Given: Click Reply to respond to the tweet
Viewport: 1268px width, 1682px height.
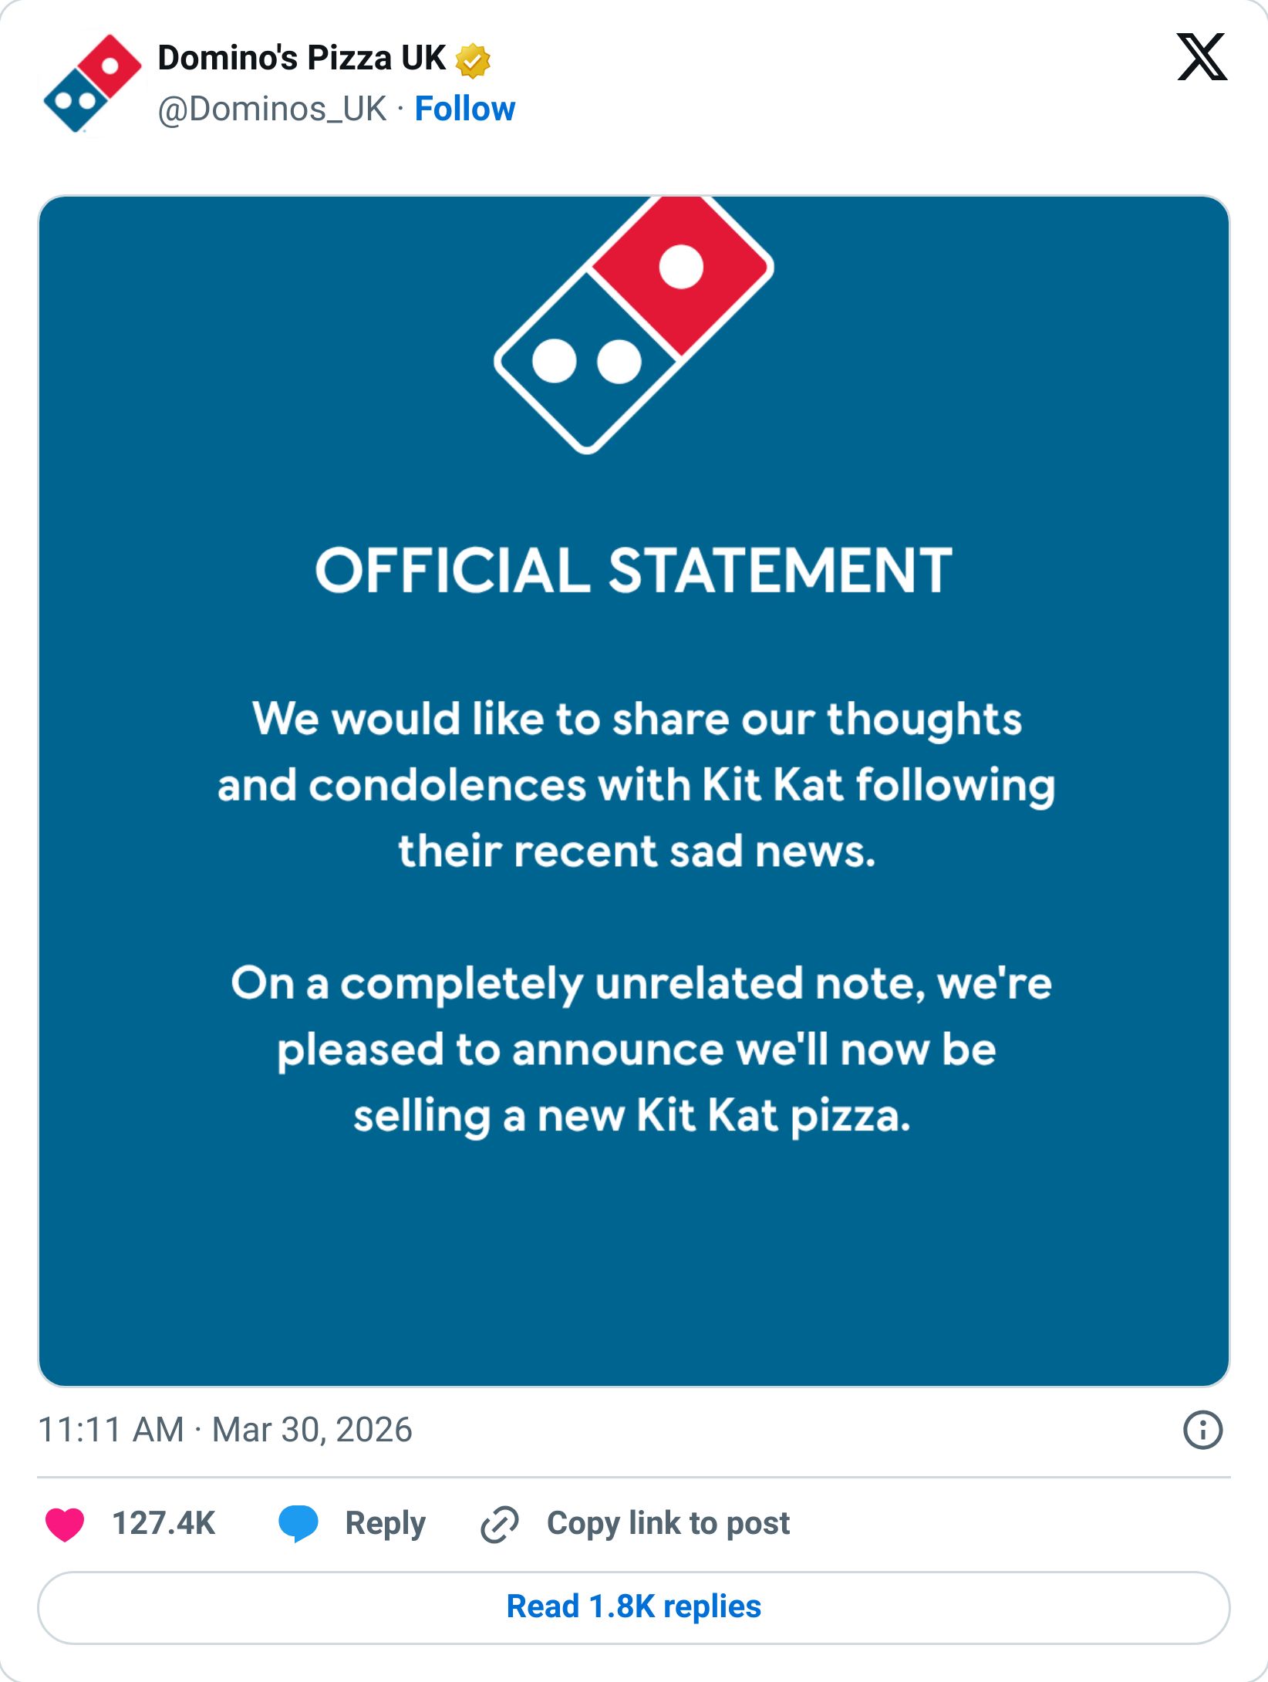Looking at the screenshot, I should tap(384, 1522).
